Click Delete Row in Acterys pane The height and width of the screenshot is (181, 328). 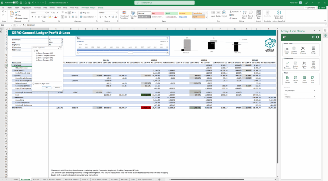click(304, 65)
